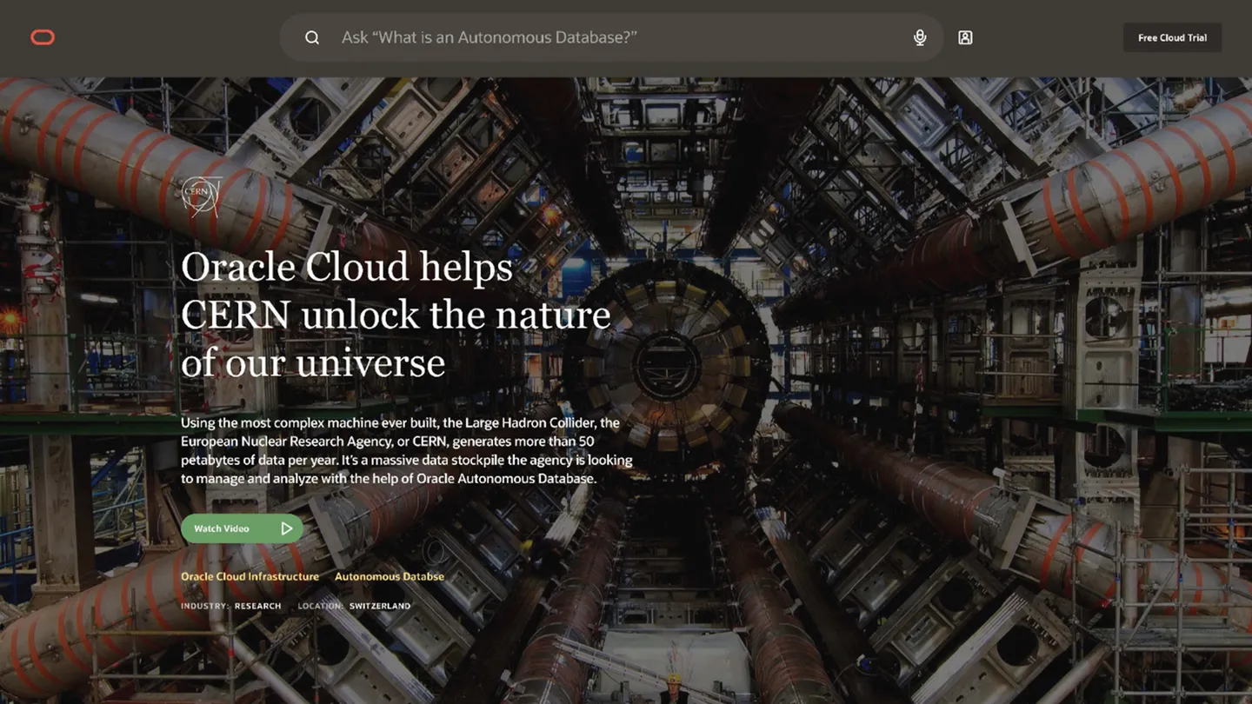Open the account profile icon
Image resolution: width=1252 pixels, height=704 pixels.
coord(965,37)
